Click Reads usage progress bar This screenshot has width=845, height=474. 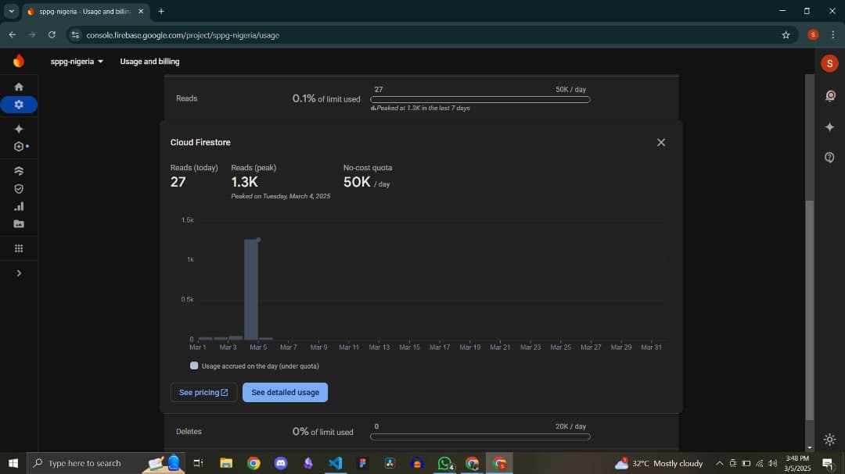480,99
